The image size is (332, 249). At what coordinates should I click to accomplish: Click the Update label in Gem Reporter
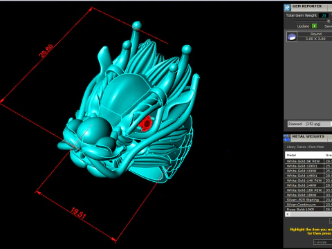303,26
